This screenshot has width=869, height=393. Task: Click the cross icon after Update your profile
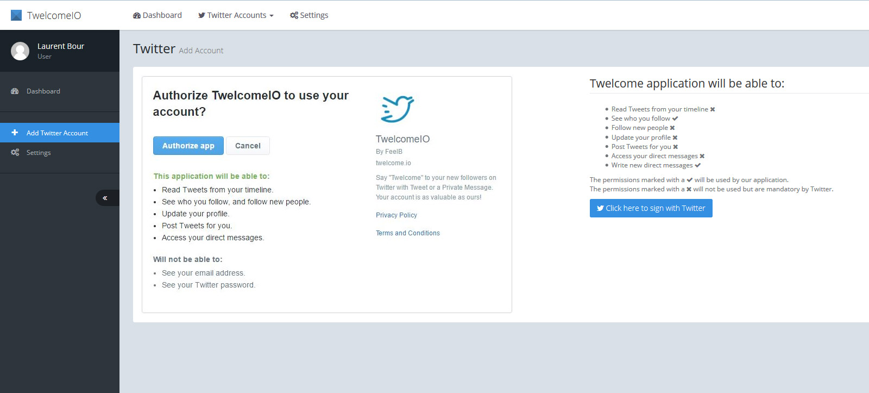point(675,138)
